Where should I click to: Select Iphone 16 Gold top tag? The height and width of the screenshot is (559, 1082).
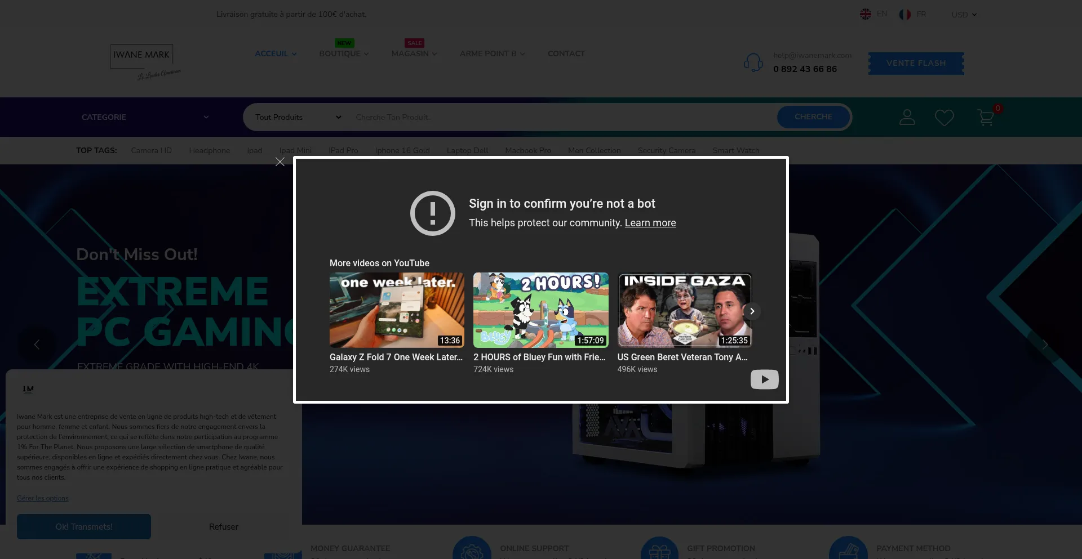402,150
